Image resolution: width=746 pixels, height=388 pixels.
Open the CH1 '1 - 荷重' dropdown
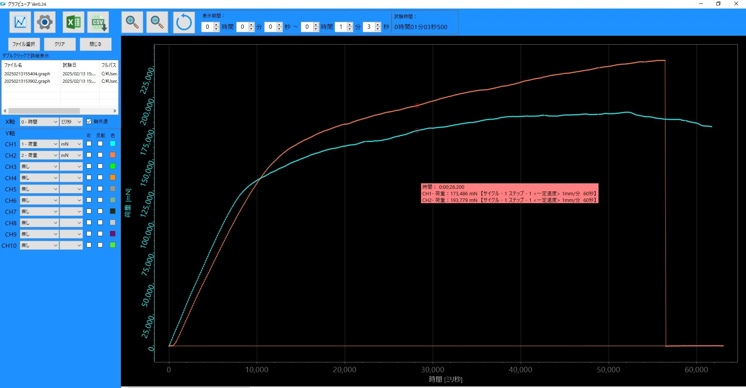(39, 144)
